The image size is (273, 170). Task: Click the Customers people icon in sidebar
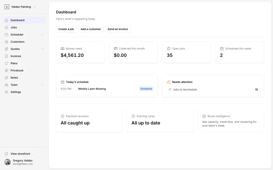[6, 42]
